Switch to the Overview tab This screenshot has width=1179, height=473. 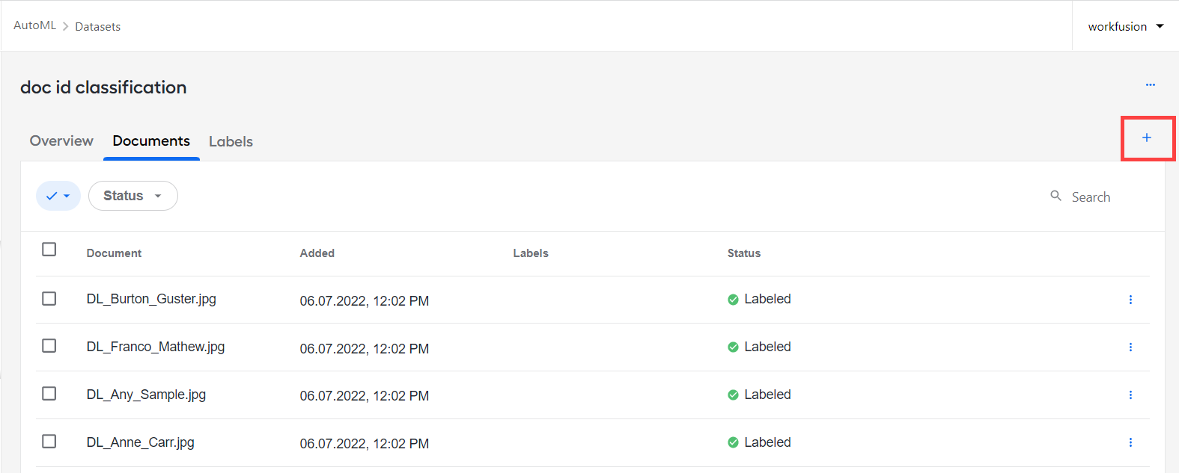61,141
